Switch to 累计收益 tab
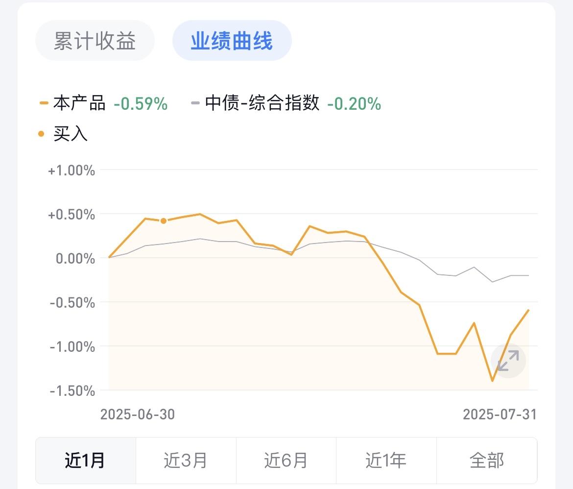This screenshot has width=573, height=489. 95,40
